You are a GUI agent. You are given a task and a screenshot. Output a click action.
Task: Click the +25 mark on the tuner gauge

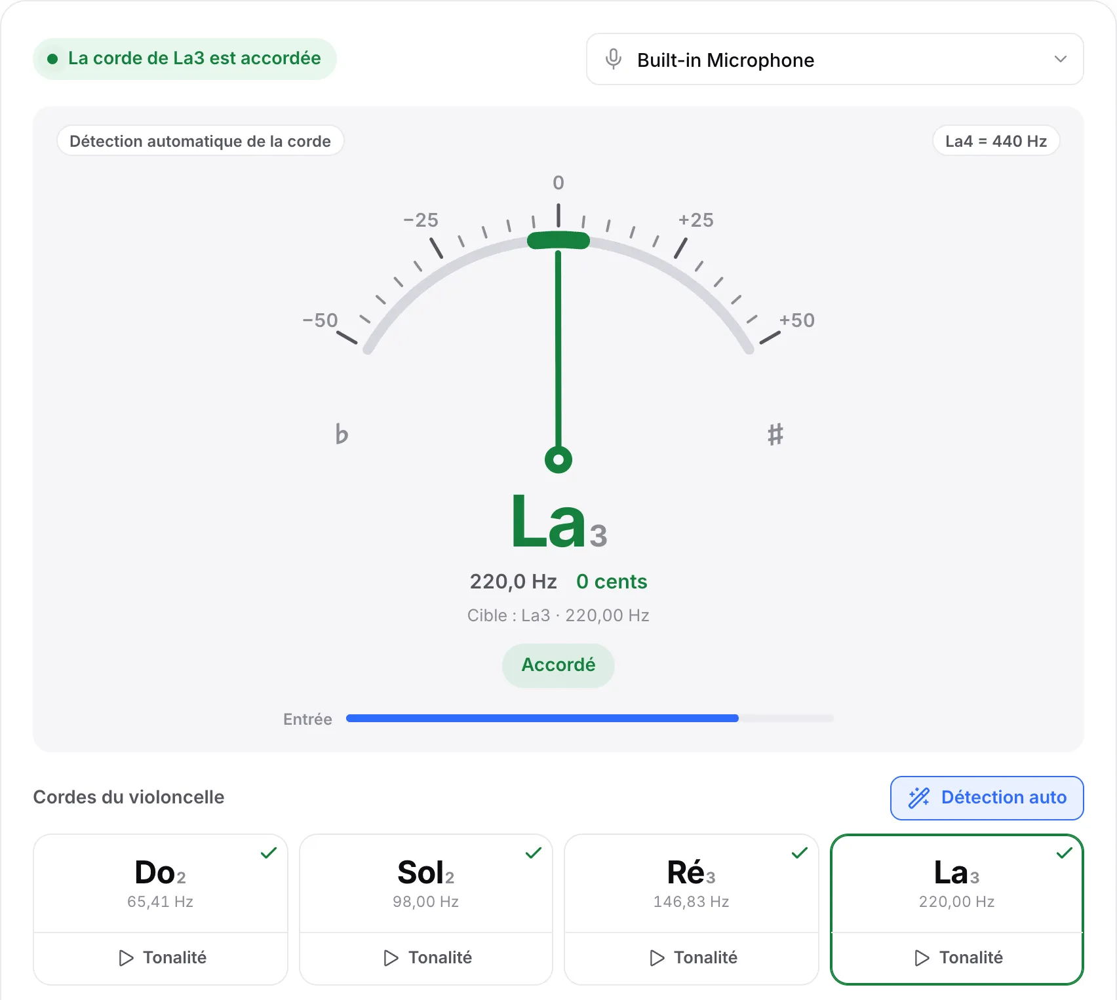pyautogui.click(x=696, y=220)
